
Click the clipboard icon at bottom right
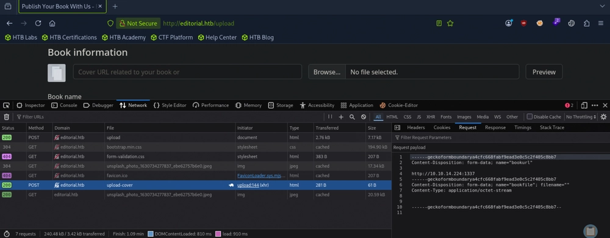click(x=590, y=231)
